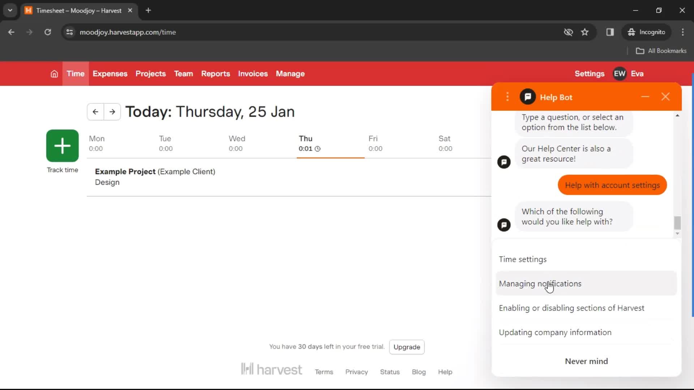Choose Updating company information option
Screen dimensions: 694x390
point(586,332)
